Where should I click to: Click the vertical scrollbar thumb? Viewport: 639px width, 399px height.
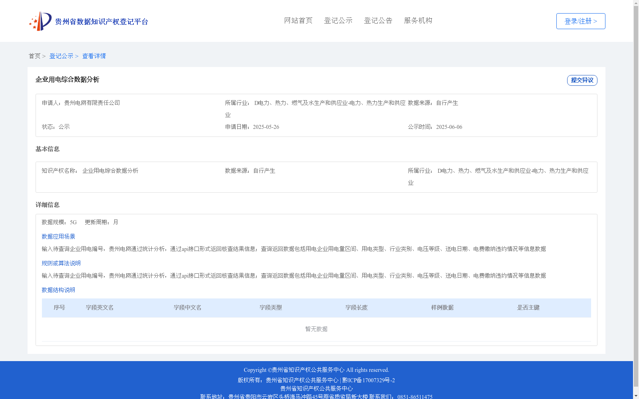coord(636,196)
